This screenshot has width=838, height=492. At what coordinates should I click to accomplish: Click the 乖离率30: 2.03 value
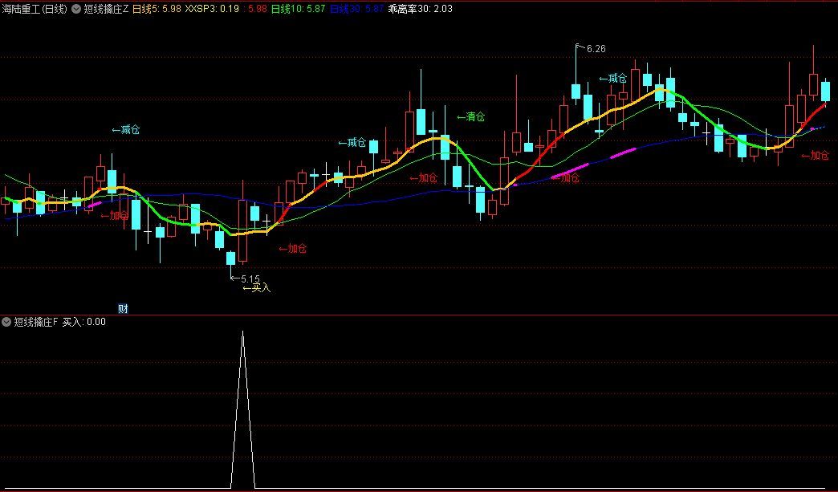pos(420,9)
